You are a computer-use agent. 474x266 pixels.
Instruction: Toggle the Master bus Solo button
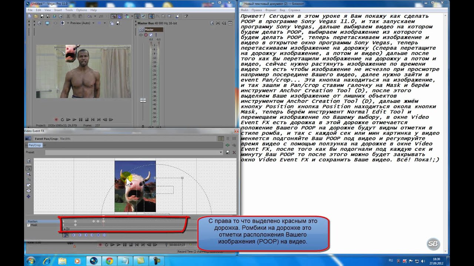tap(156, 35)
